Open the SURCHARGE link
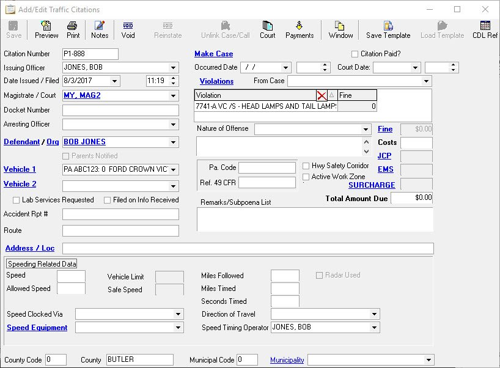The width and height of the screenshot is (500, 368). pyautogui.click(x=372, y=185)
